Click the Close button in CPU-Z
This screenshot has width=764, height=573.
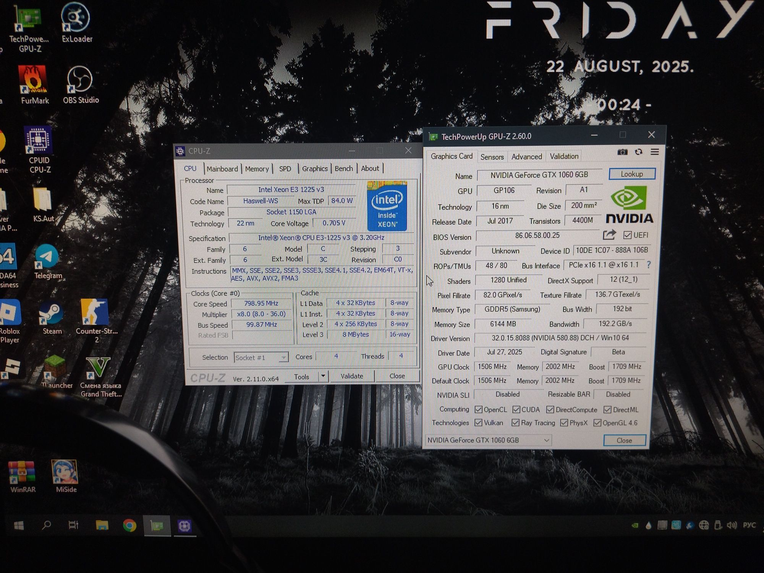[x=397, y=376]
